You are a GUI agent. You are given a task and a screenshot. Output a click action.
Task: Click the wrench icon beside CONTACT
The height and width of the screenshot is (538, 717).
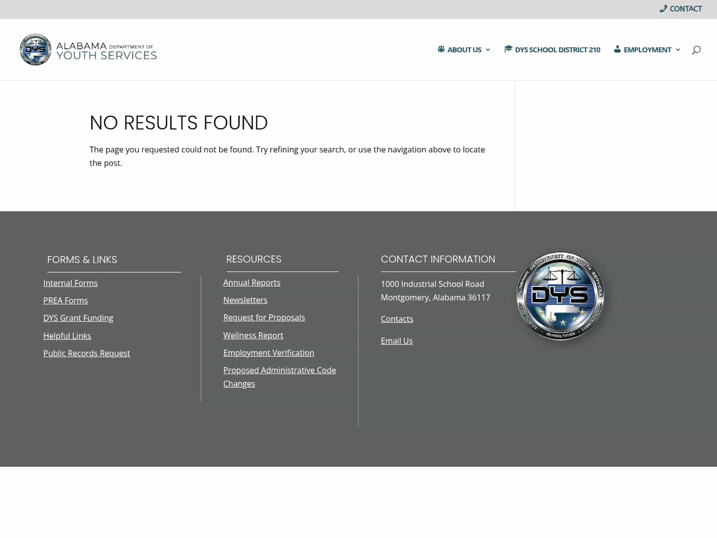coord(663,8)
